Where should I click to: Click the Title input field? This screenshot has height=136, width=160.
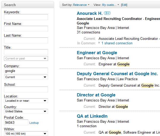point(26,52)
